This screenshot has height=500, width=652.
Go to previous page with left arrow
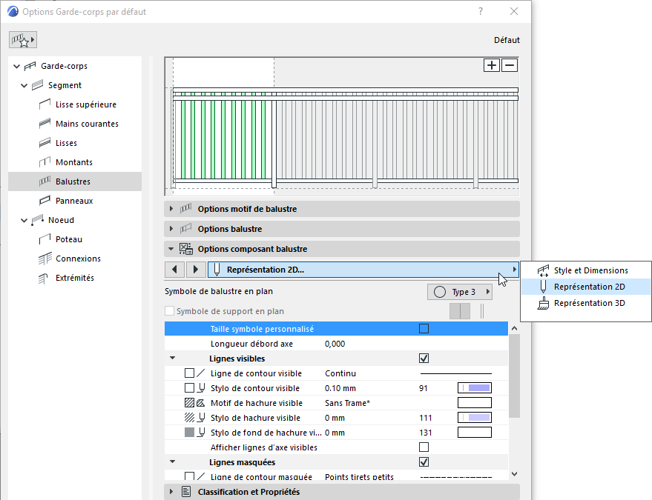point(174,270)
